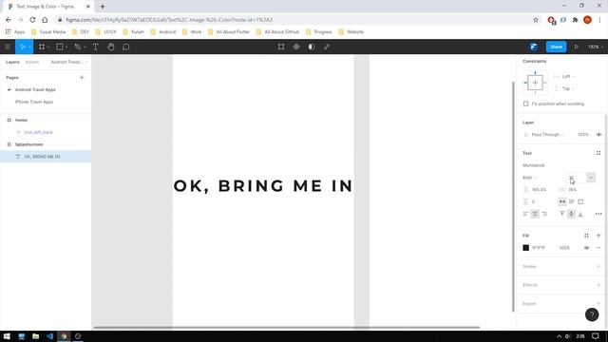Viewport: 608px width, 342px height.
Task: Reload the browser page
Action: (x=32, y=20)
